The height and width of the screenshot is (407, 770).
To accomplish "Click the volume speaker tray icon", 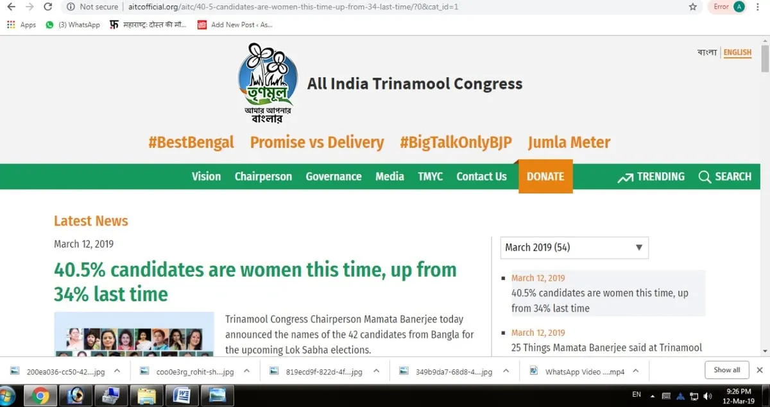I will 708,395.
